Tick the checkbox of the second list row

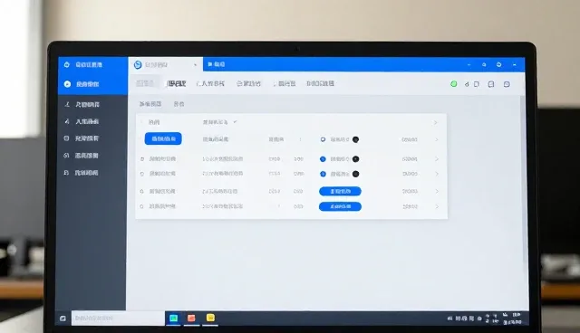pyautogui.click(x=142, y=159)
